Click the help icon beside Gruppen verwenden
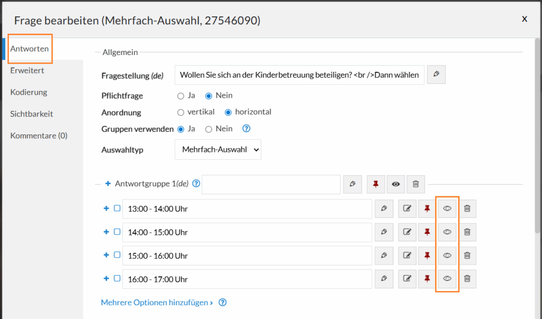 246,129
